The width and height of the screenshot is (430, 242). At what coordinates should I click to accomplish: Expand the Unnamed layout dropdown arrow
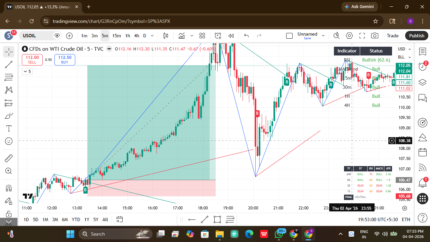click(323, 36)
